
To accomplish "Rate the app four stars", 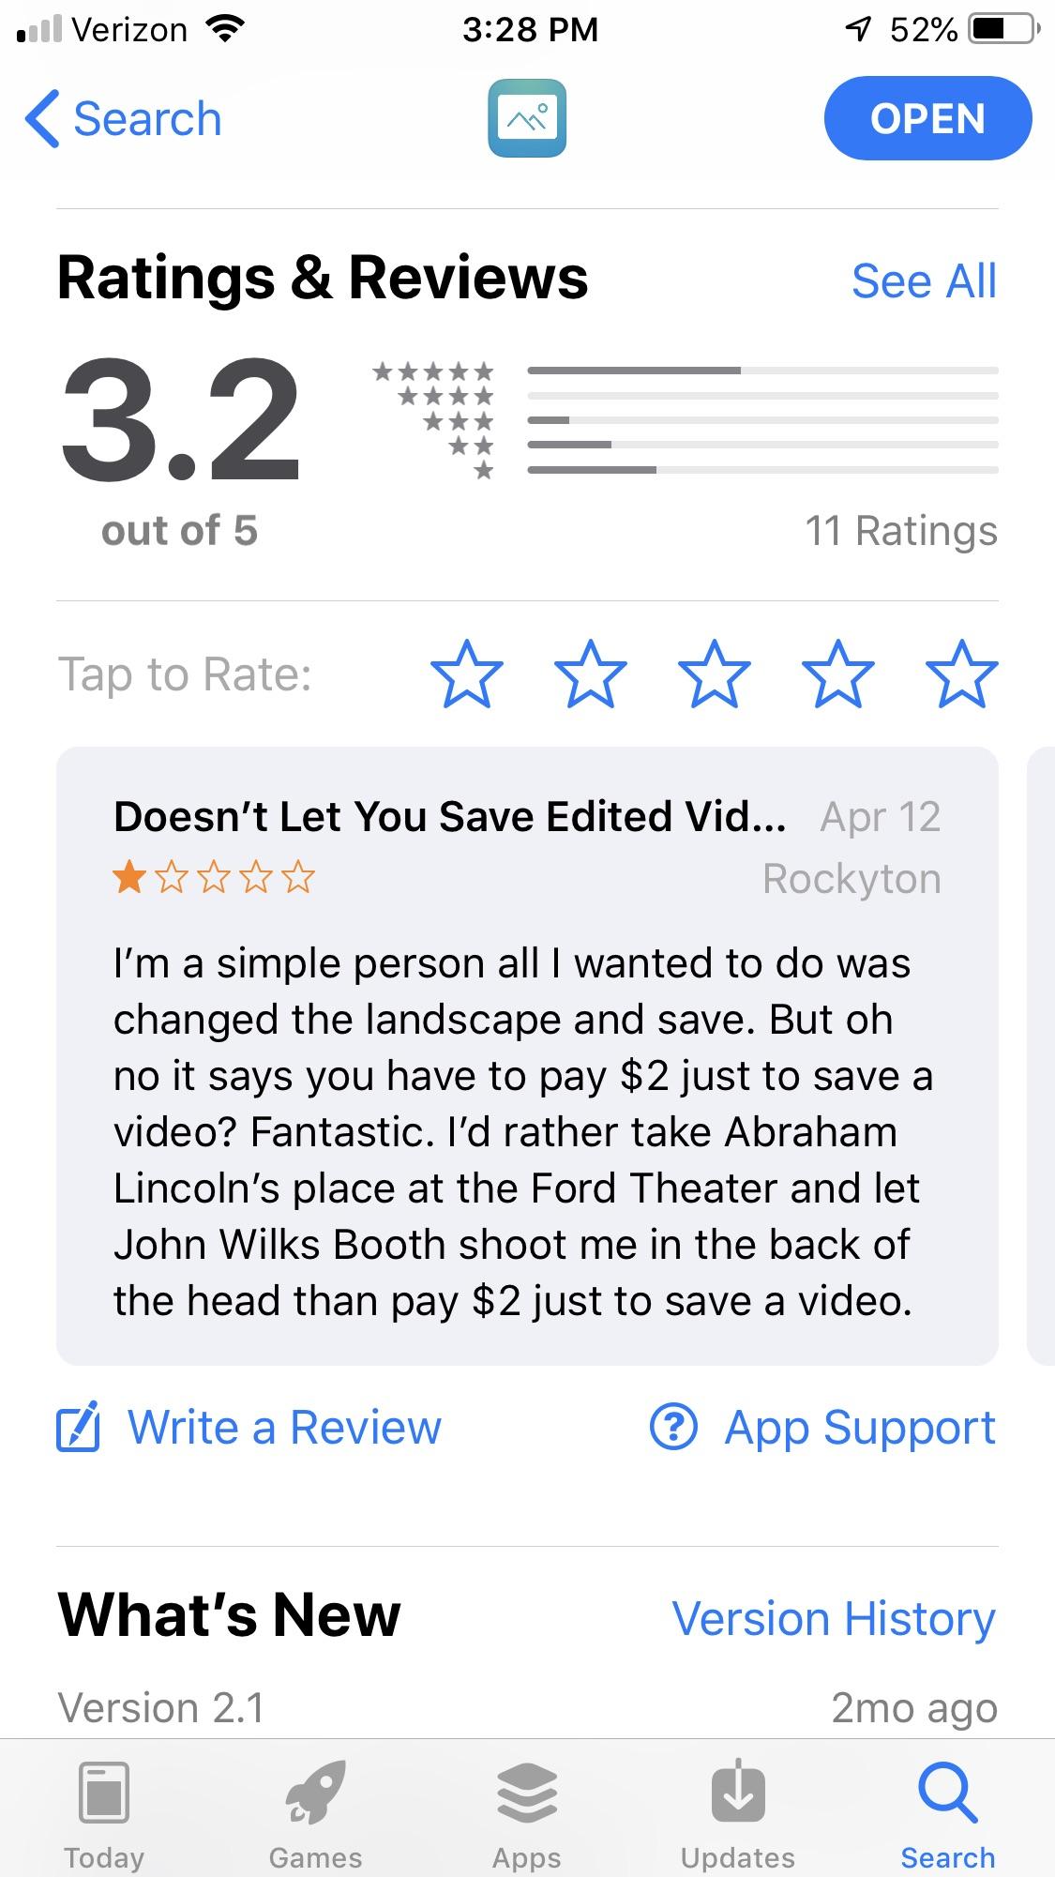I will pos(838,674).
